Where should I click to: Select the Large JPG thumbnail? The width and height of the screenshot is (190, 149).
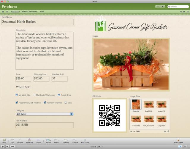(x=161, y=105)
